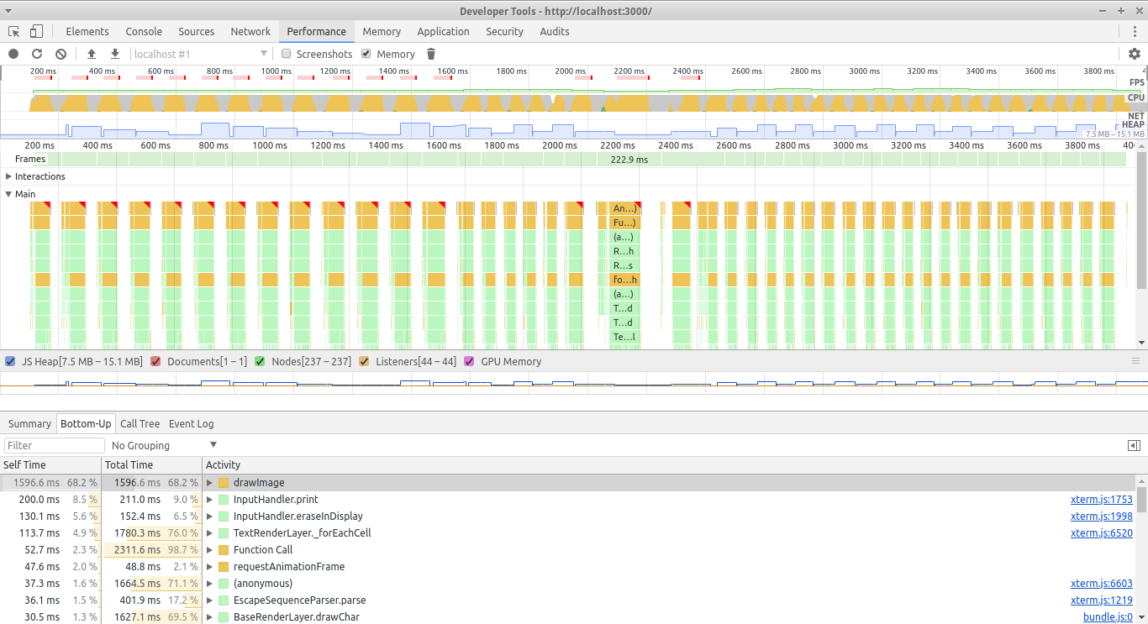Load a profile with the import arrow
Viewport: 1148px width, 624px height.
pyautogui.click(x=92, y=53)
